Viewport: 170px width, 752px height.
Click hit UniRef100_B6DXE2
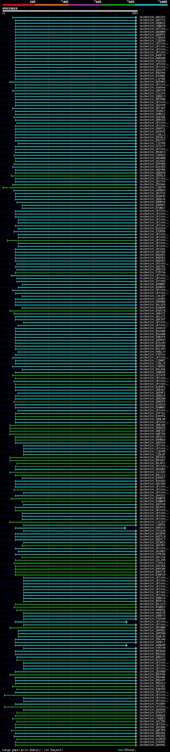point(152,255)
